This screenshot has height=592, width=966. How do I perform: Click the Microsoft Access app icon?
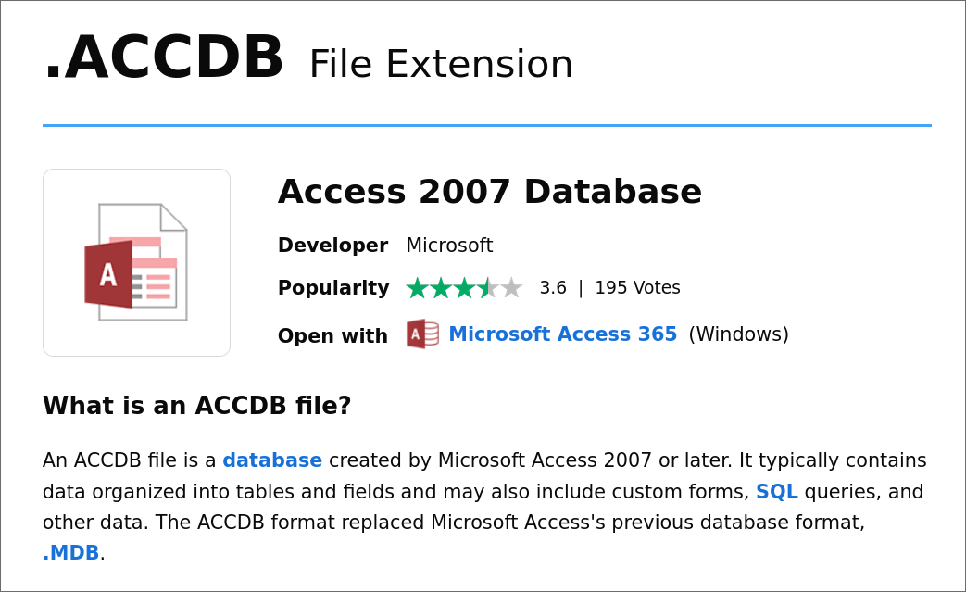(422, 334)
